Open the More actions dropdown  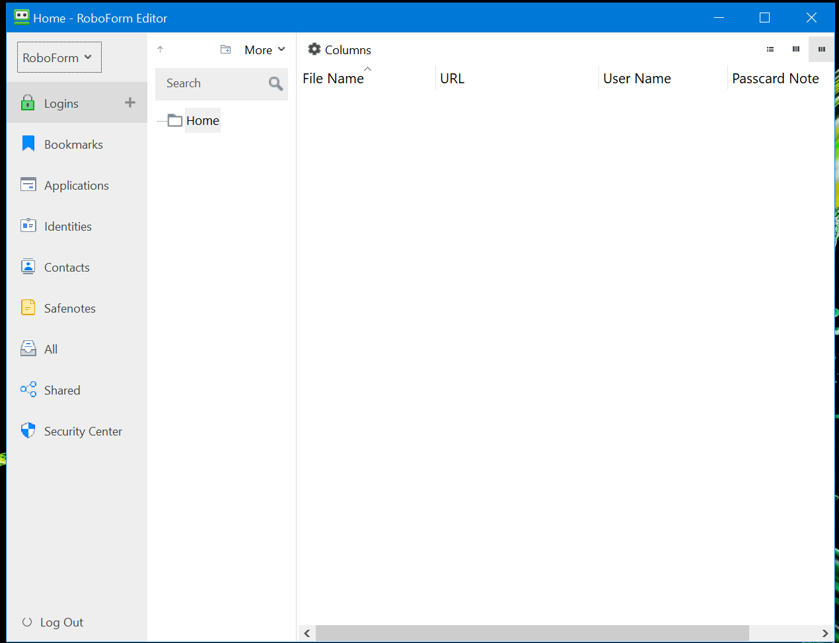tap(264, 49)
